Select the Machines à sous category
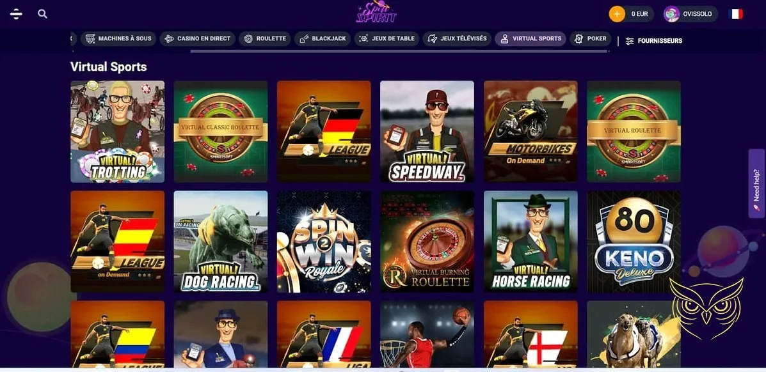The height and width of the screenshot is (372, 766). point(119,38)
